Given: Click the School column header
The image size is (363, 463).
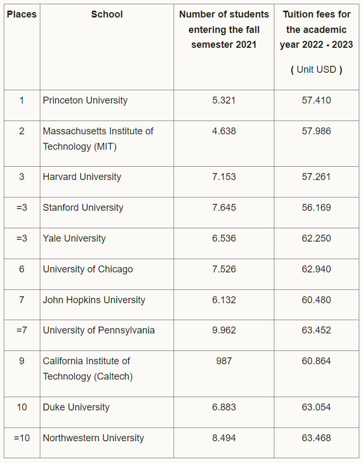Looking at the screenshot, I should pyautogui.click(x=107, y=47).
